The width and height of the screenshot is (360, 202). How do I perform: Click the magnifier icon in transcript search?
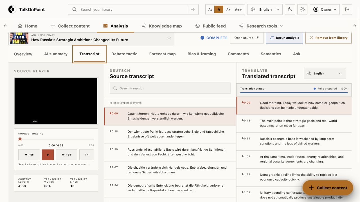[x=115, y=88]
